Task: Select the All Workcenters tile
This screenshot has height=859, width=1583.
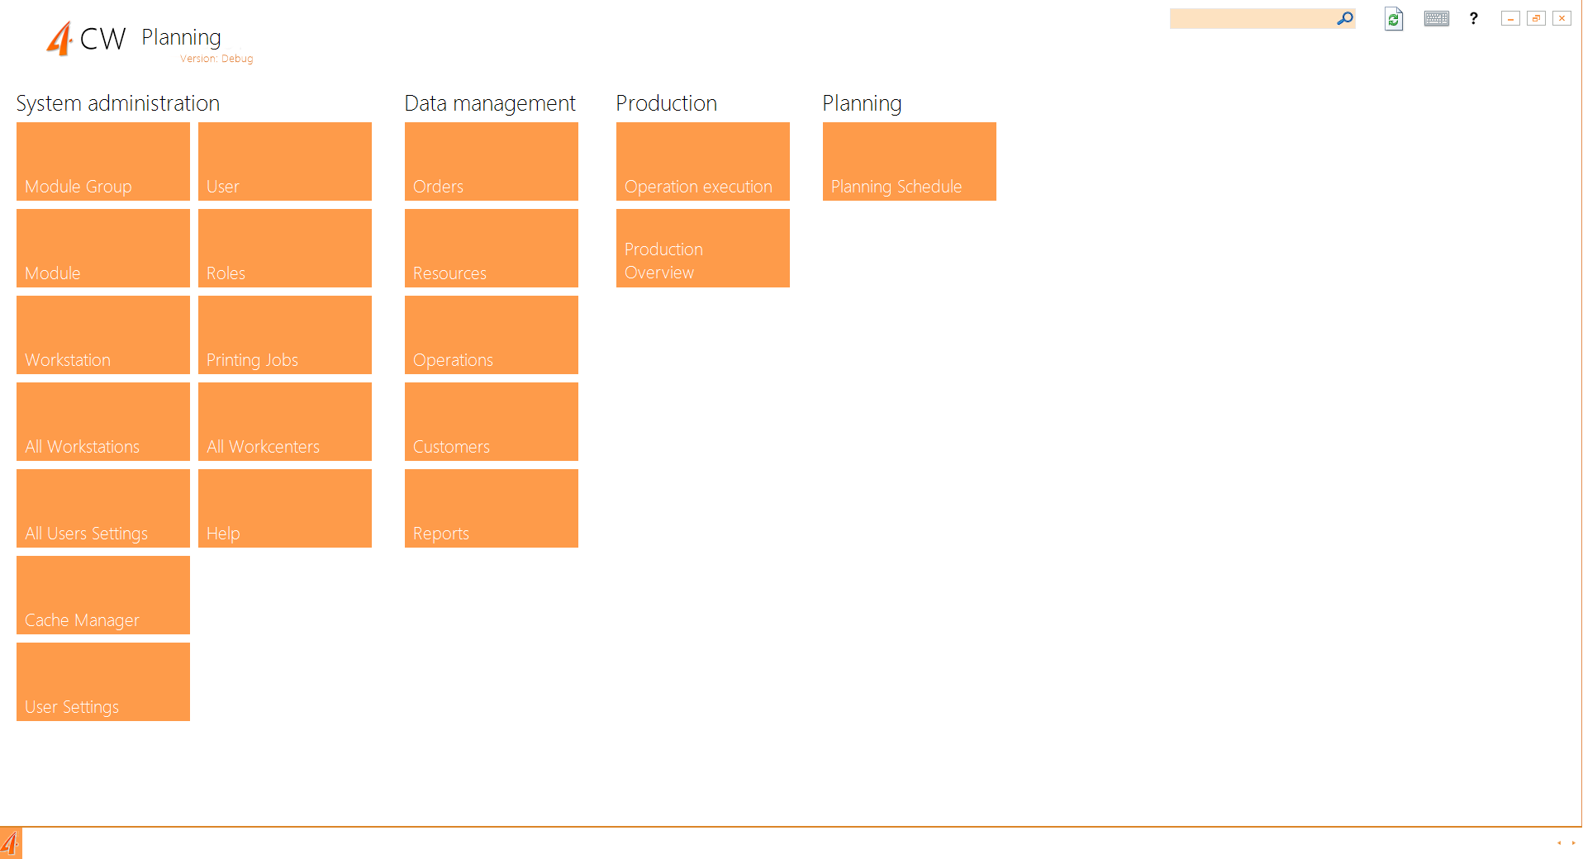Action: (x=285, y=422)
